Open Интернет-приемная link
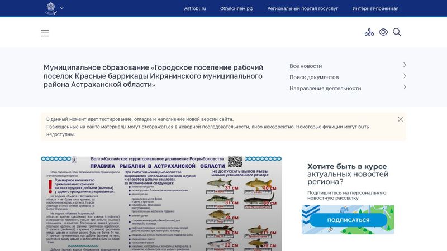Screen dimensions: 447x251 (375, 8)
